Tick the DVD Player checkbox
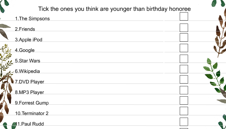The image size is (226, 129). 184,79
